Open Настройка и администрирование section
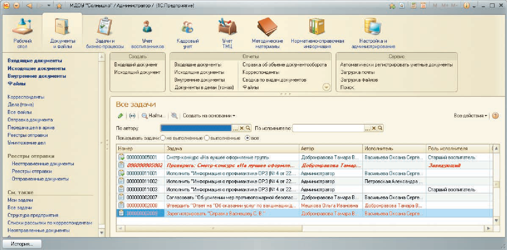 click(373, 33)
